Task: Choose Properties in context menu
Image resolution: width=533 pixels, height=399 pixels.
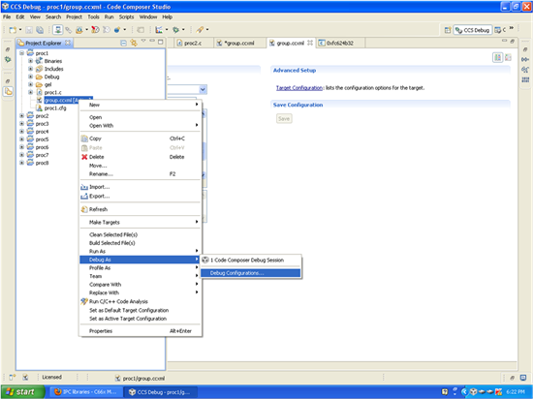Action: 140,331
